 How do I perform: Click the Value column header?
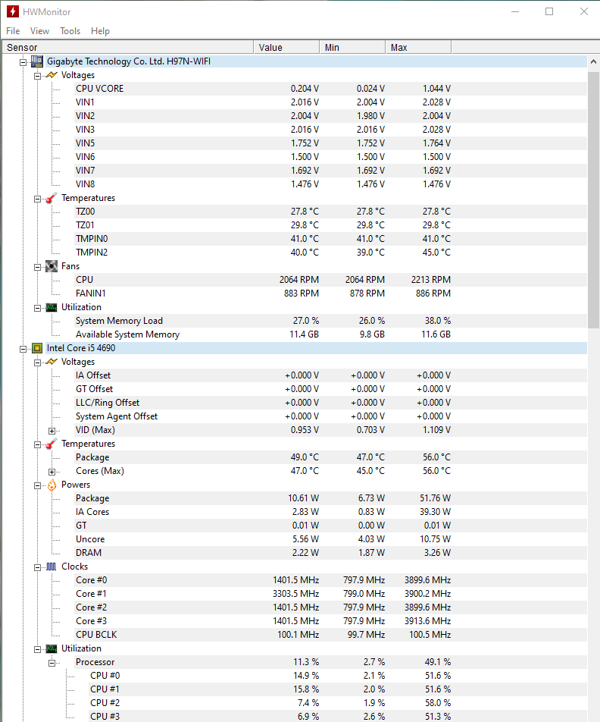pyautogui.click(x=286, y=48)
